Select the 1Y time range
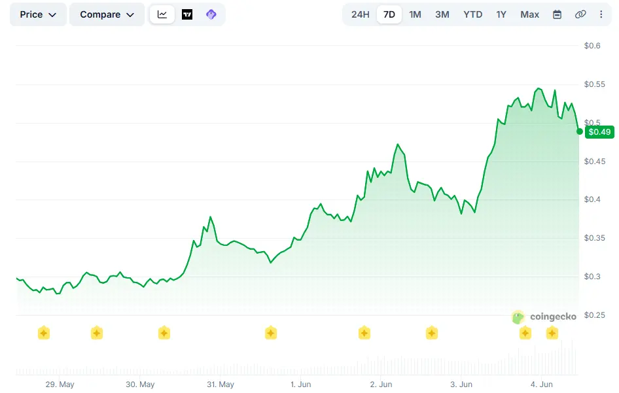 [501, 14]
